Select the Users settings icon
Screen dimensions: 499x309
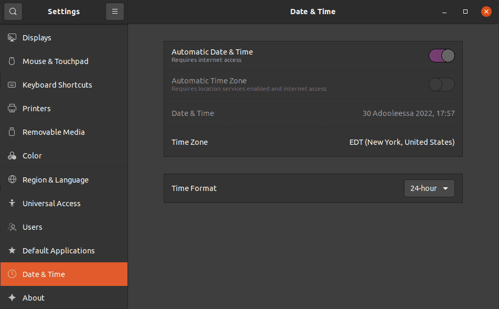pos(12,227)
